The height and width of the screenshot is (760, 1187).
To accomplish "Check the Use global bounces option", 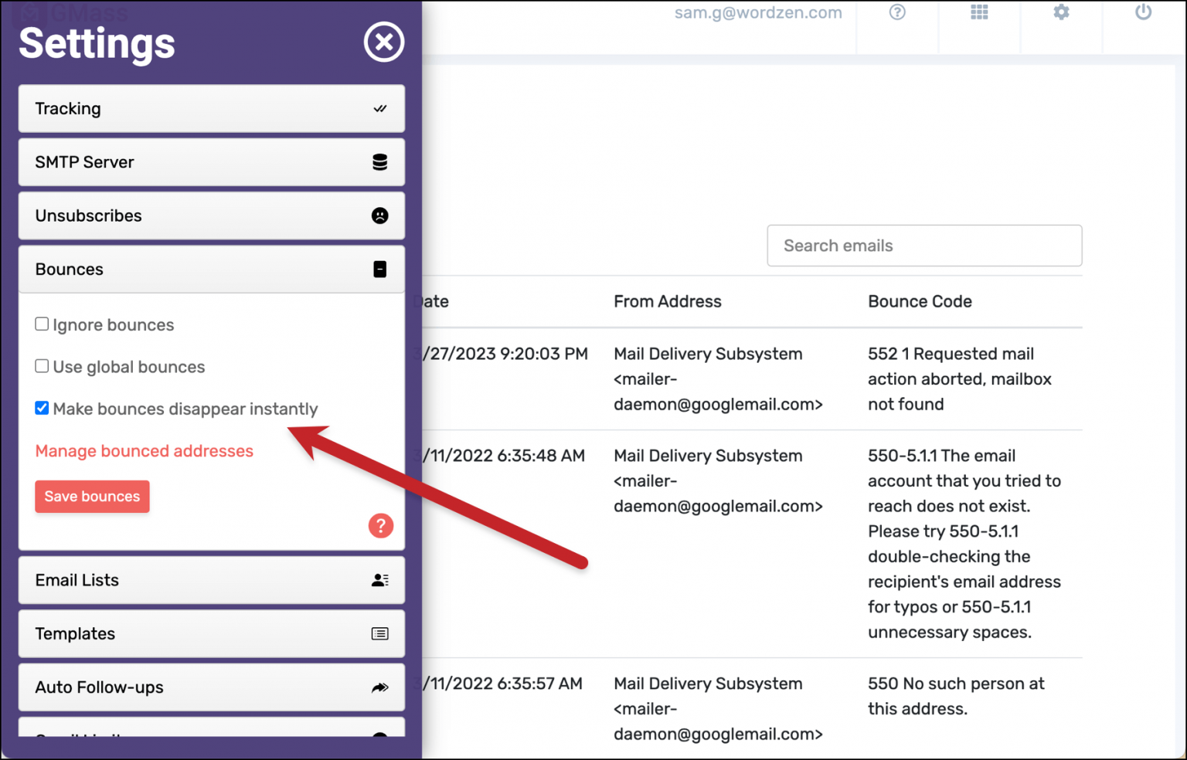I will point(43,366).
